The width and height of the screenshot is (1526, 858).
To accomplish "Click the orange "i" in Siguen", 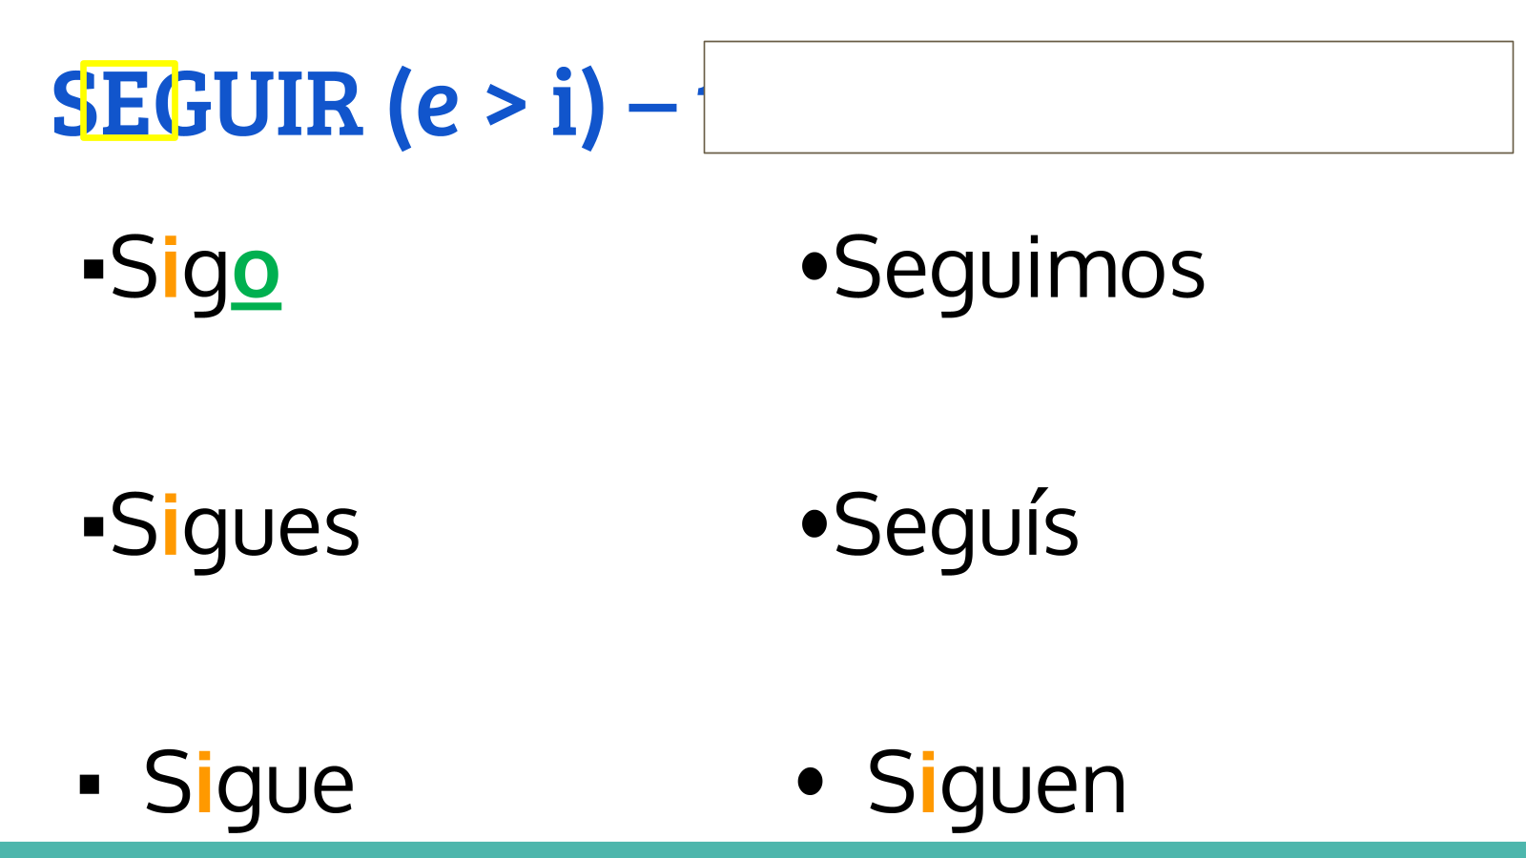I will click(928, 786).
